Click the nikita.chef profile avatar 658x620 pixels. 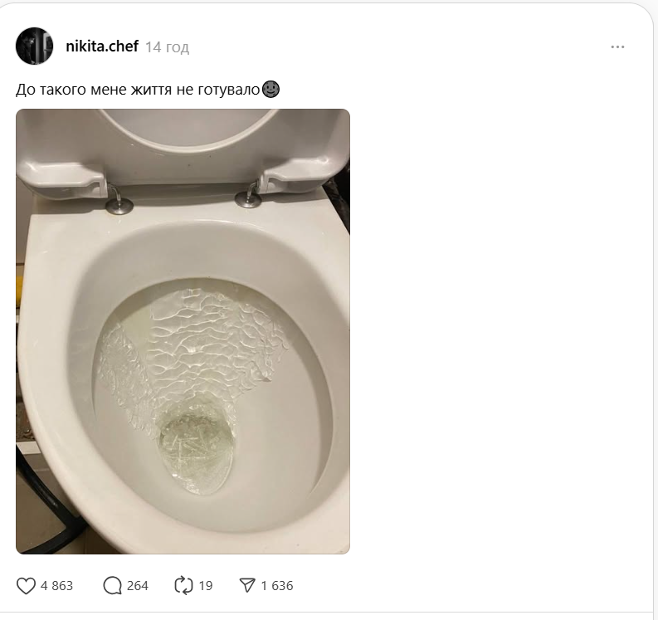[x=35, y=46]
